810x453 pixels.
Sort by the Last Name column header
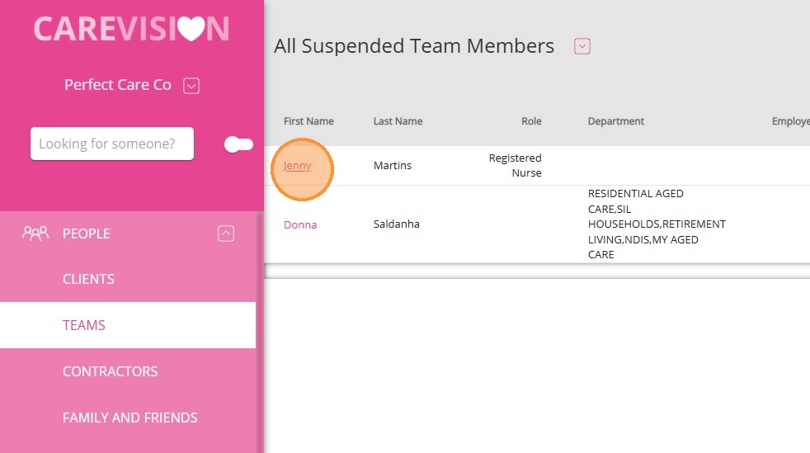(398, 121)
